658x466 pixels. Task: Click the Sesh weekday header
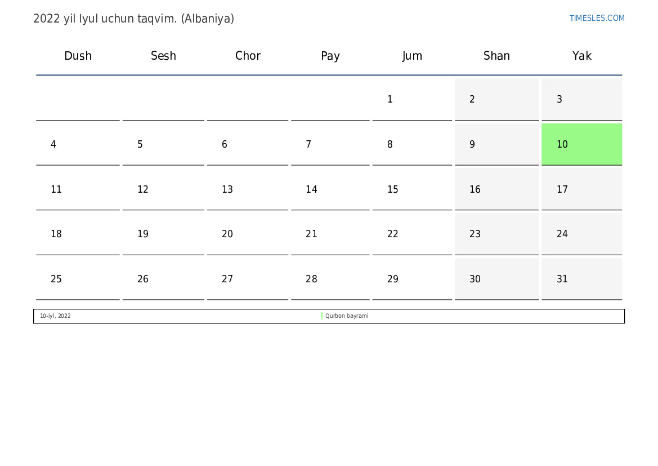pos(163,56)
